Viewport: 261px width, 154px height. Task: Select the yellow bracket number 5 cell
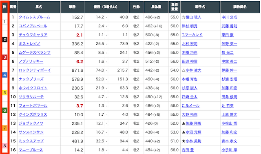click(4, 92)
